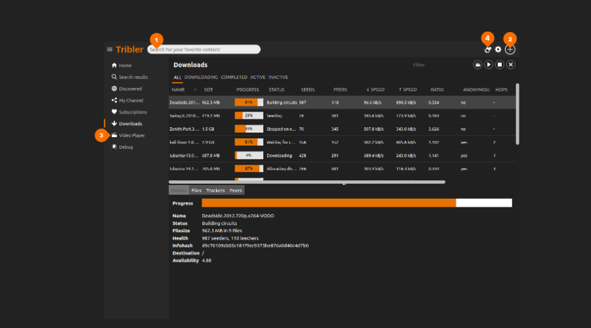The width and height of the screenshot is (591, 328).
Task: Open the Details tab in lower pane
Action: coord(179,190)
